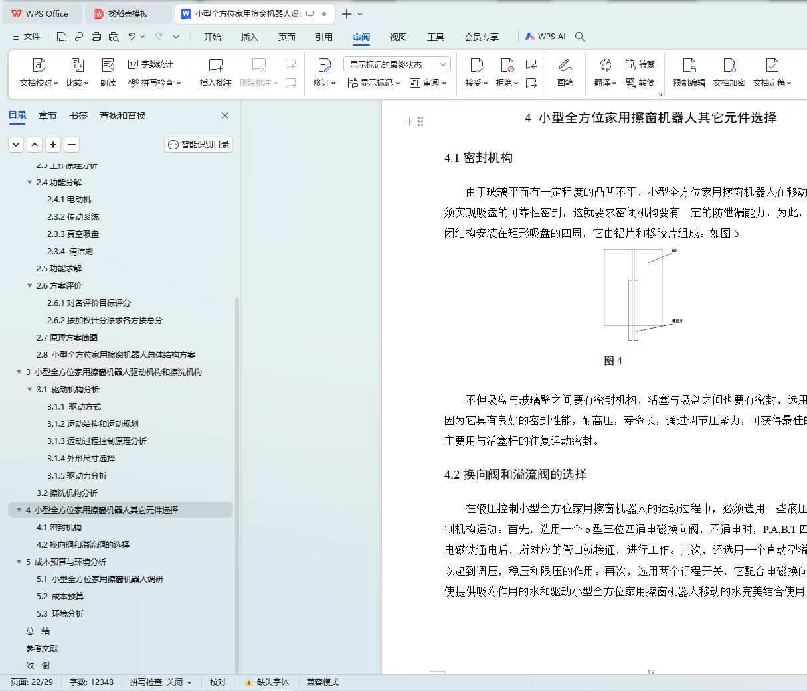Open WPS AI assistant

pos(545,37)
